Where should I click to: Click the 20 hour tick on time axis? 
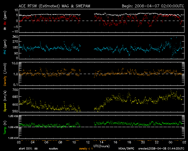[x=142, y=142]
